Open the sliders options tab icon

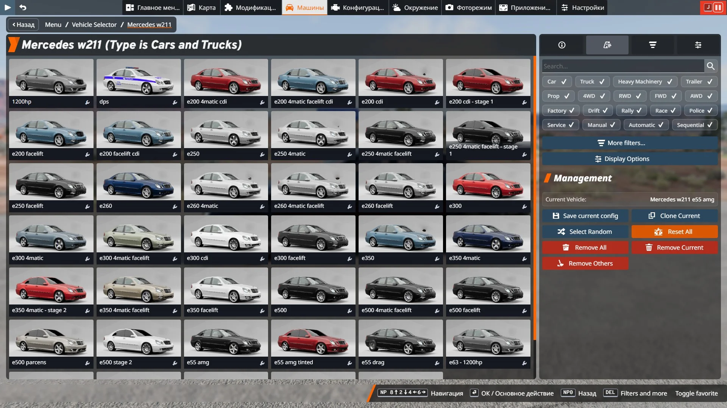tap(698, 45)
